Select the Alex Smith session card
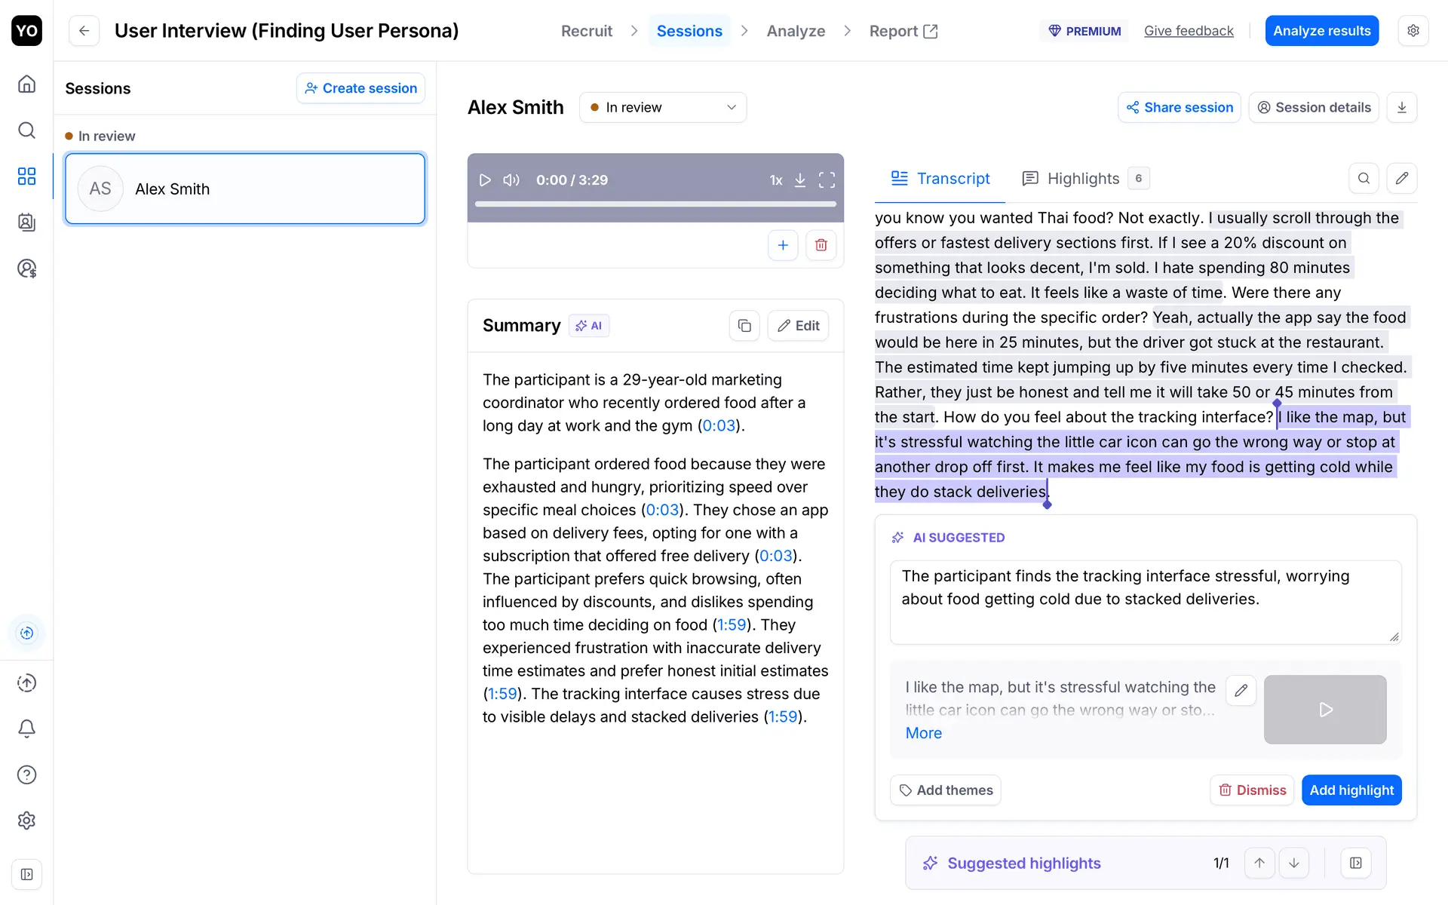 [245, 189]
